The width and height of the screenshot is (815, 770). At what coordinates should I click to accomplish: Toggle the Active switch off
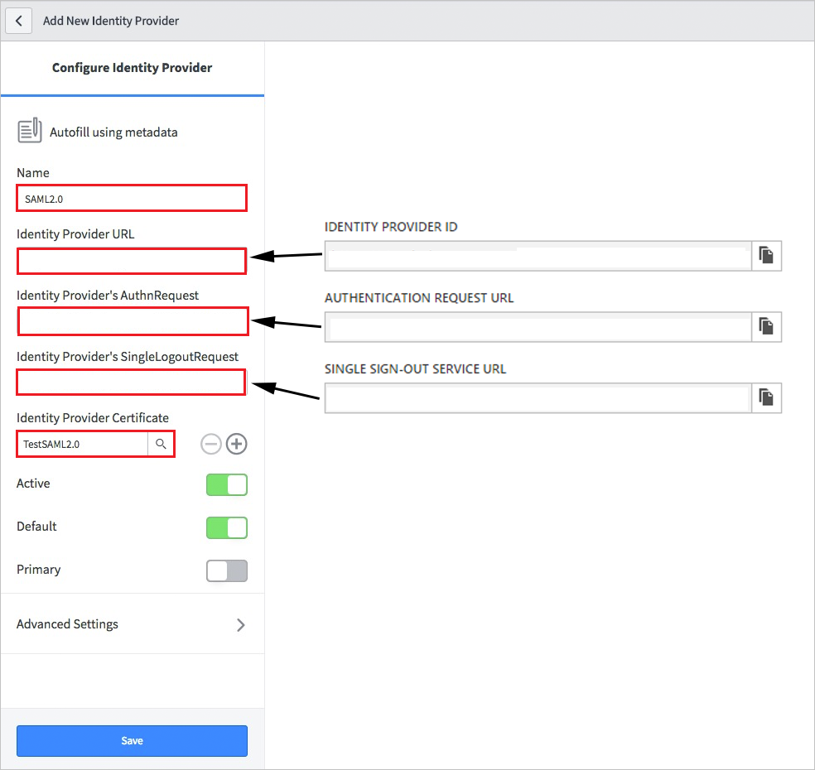[x=226, y=484]
